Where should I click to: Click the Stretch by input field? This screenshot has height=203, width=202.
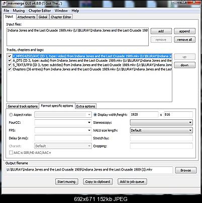(161, 138)
